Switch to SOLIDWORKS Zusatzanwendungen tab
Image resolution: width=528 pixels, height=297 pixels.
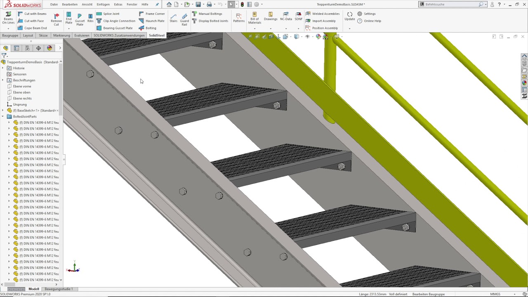pos(119,35)
